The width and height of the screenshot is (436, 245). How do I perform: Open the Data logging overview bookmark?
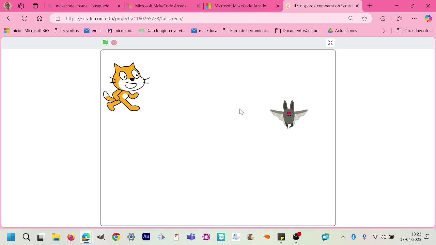[x=162, y=31]
